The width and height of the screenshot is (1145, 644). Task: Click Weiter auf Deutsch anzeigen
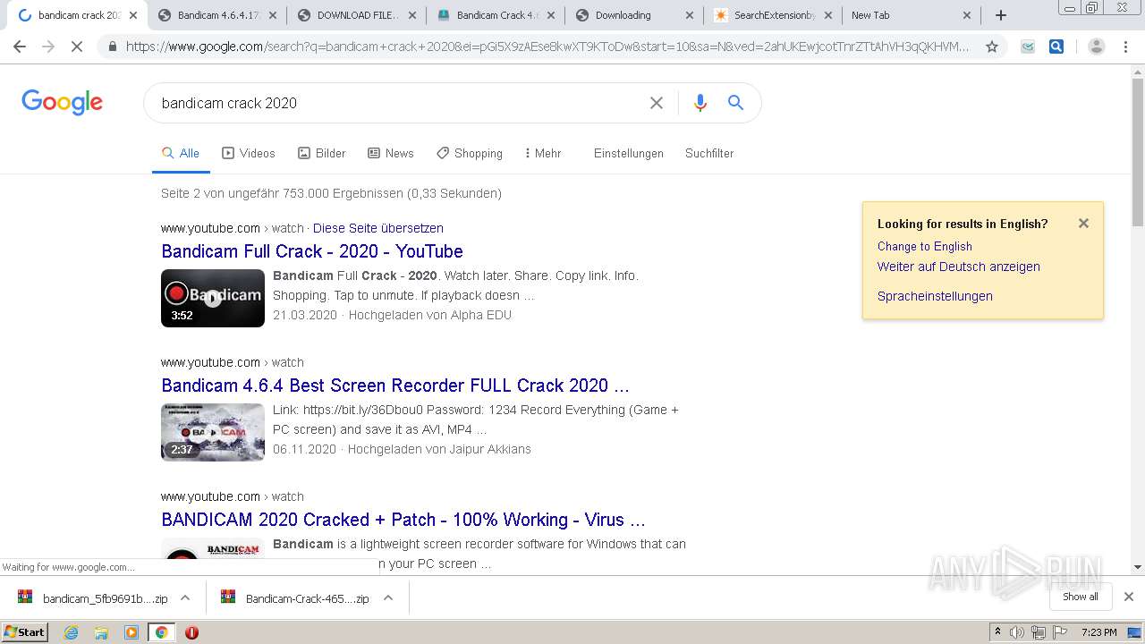[959, 267]
